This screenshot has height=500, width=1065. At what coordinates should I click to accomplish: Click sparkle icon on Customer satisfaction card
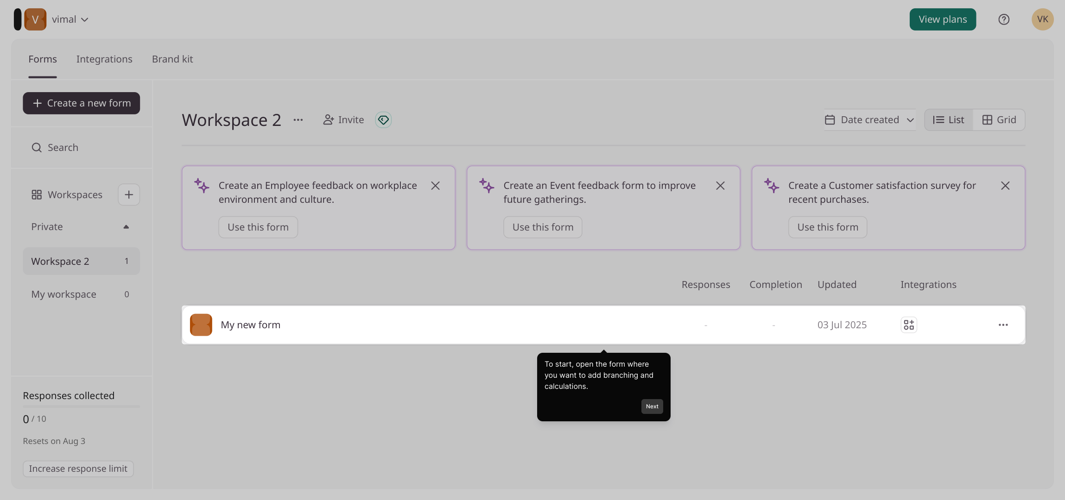(772, 186)
